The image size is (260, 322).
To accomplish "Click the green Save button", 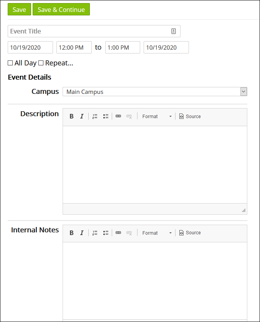I will pos(19,10).
